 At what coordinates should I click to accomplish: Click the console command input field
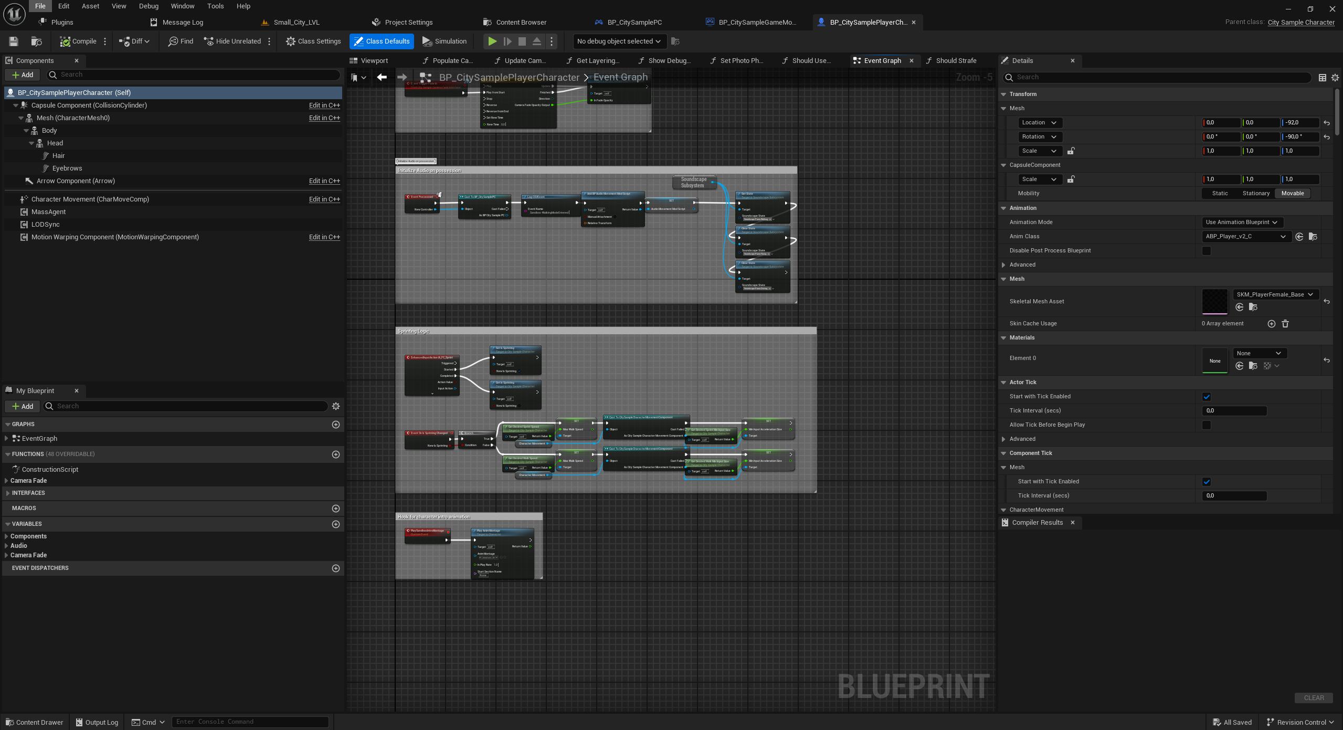250,722
